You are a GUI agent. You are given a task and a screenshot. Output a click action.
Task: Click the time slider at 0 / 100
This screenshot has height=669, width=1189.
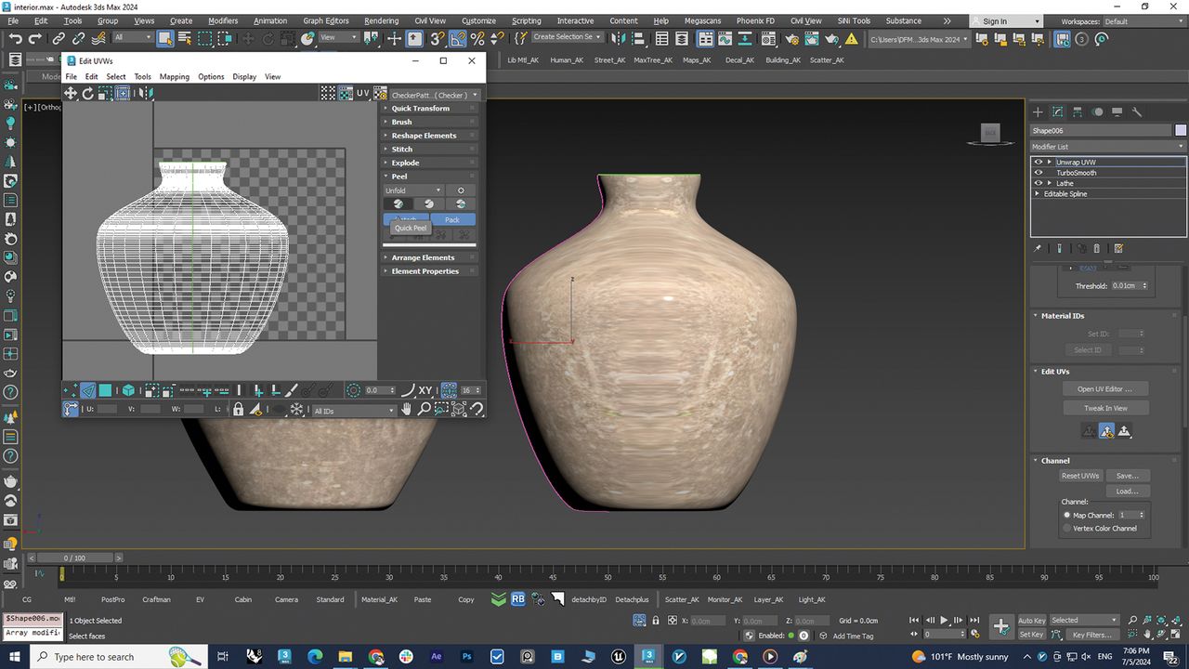point(72,557)
